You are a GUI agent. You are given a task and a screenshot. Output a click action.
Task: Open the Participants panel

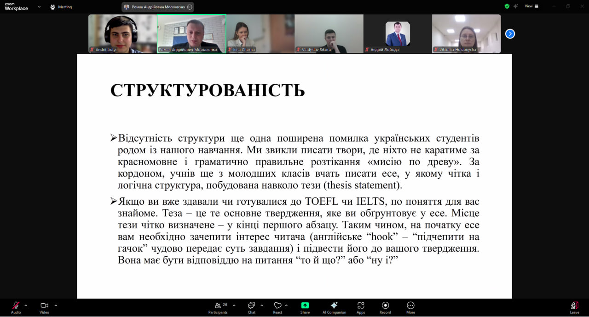(218, 307)
